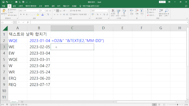This screenshot has width=189, height=106.
Task: Open cell 서식 format menu
Action: point(142,12)
